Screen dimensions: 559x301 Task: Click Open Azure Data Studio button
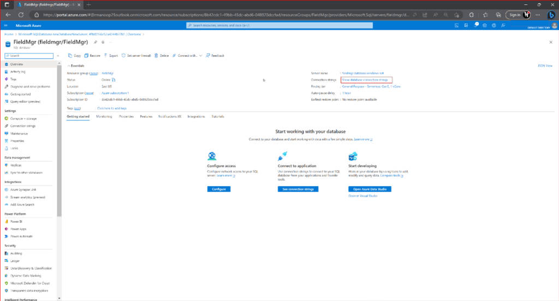pyautogui.click(x=370, y=189)
